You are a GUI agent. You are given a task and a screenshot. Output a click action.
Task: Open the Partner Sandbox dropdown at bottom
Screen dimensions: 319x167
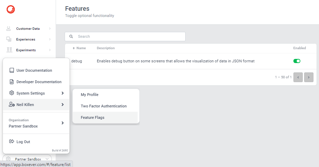[x=28, y=159]
